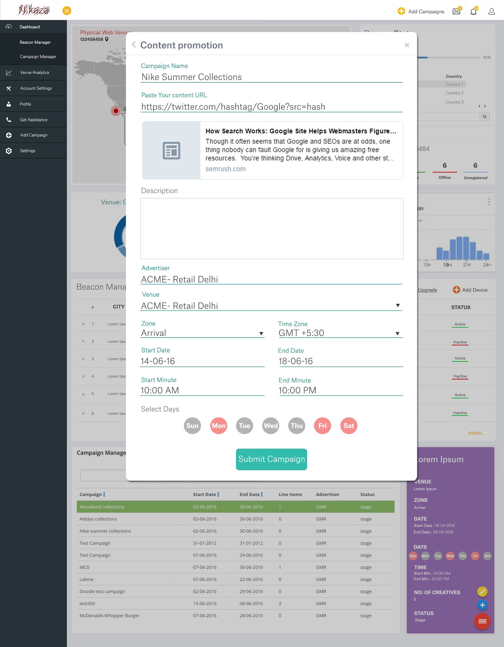
Task: Click the semrush.com link in preview
Action: click(x=225, y=169)
